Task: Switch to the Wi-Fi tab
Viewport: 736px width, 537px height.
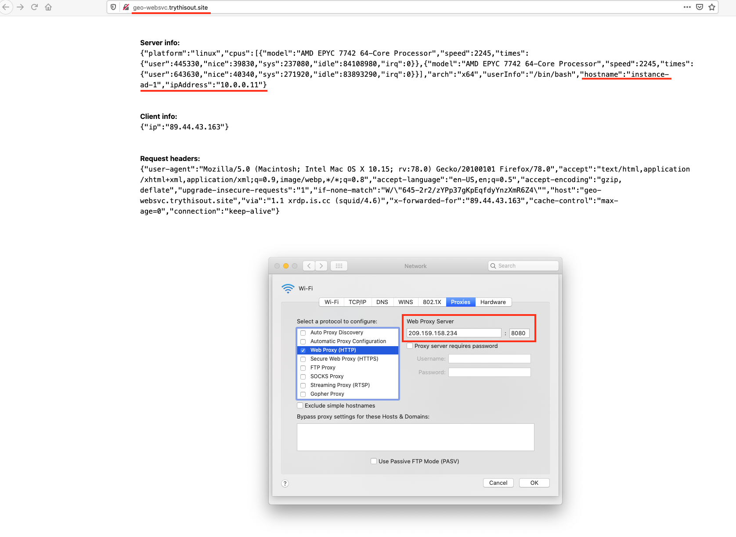Action: point(332,302)
